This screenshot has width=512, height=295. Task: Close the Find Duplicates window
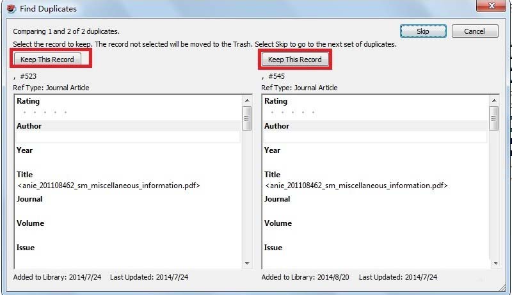click(491, 6)
